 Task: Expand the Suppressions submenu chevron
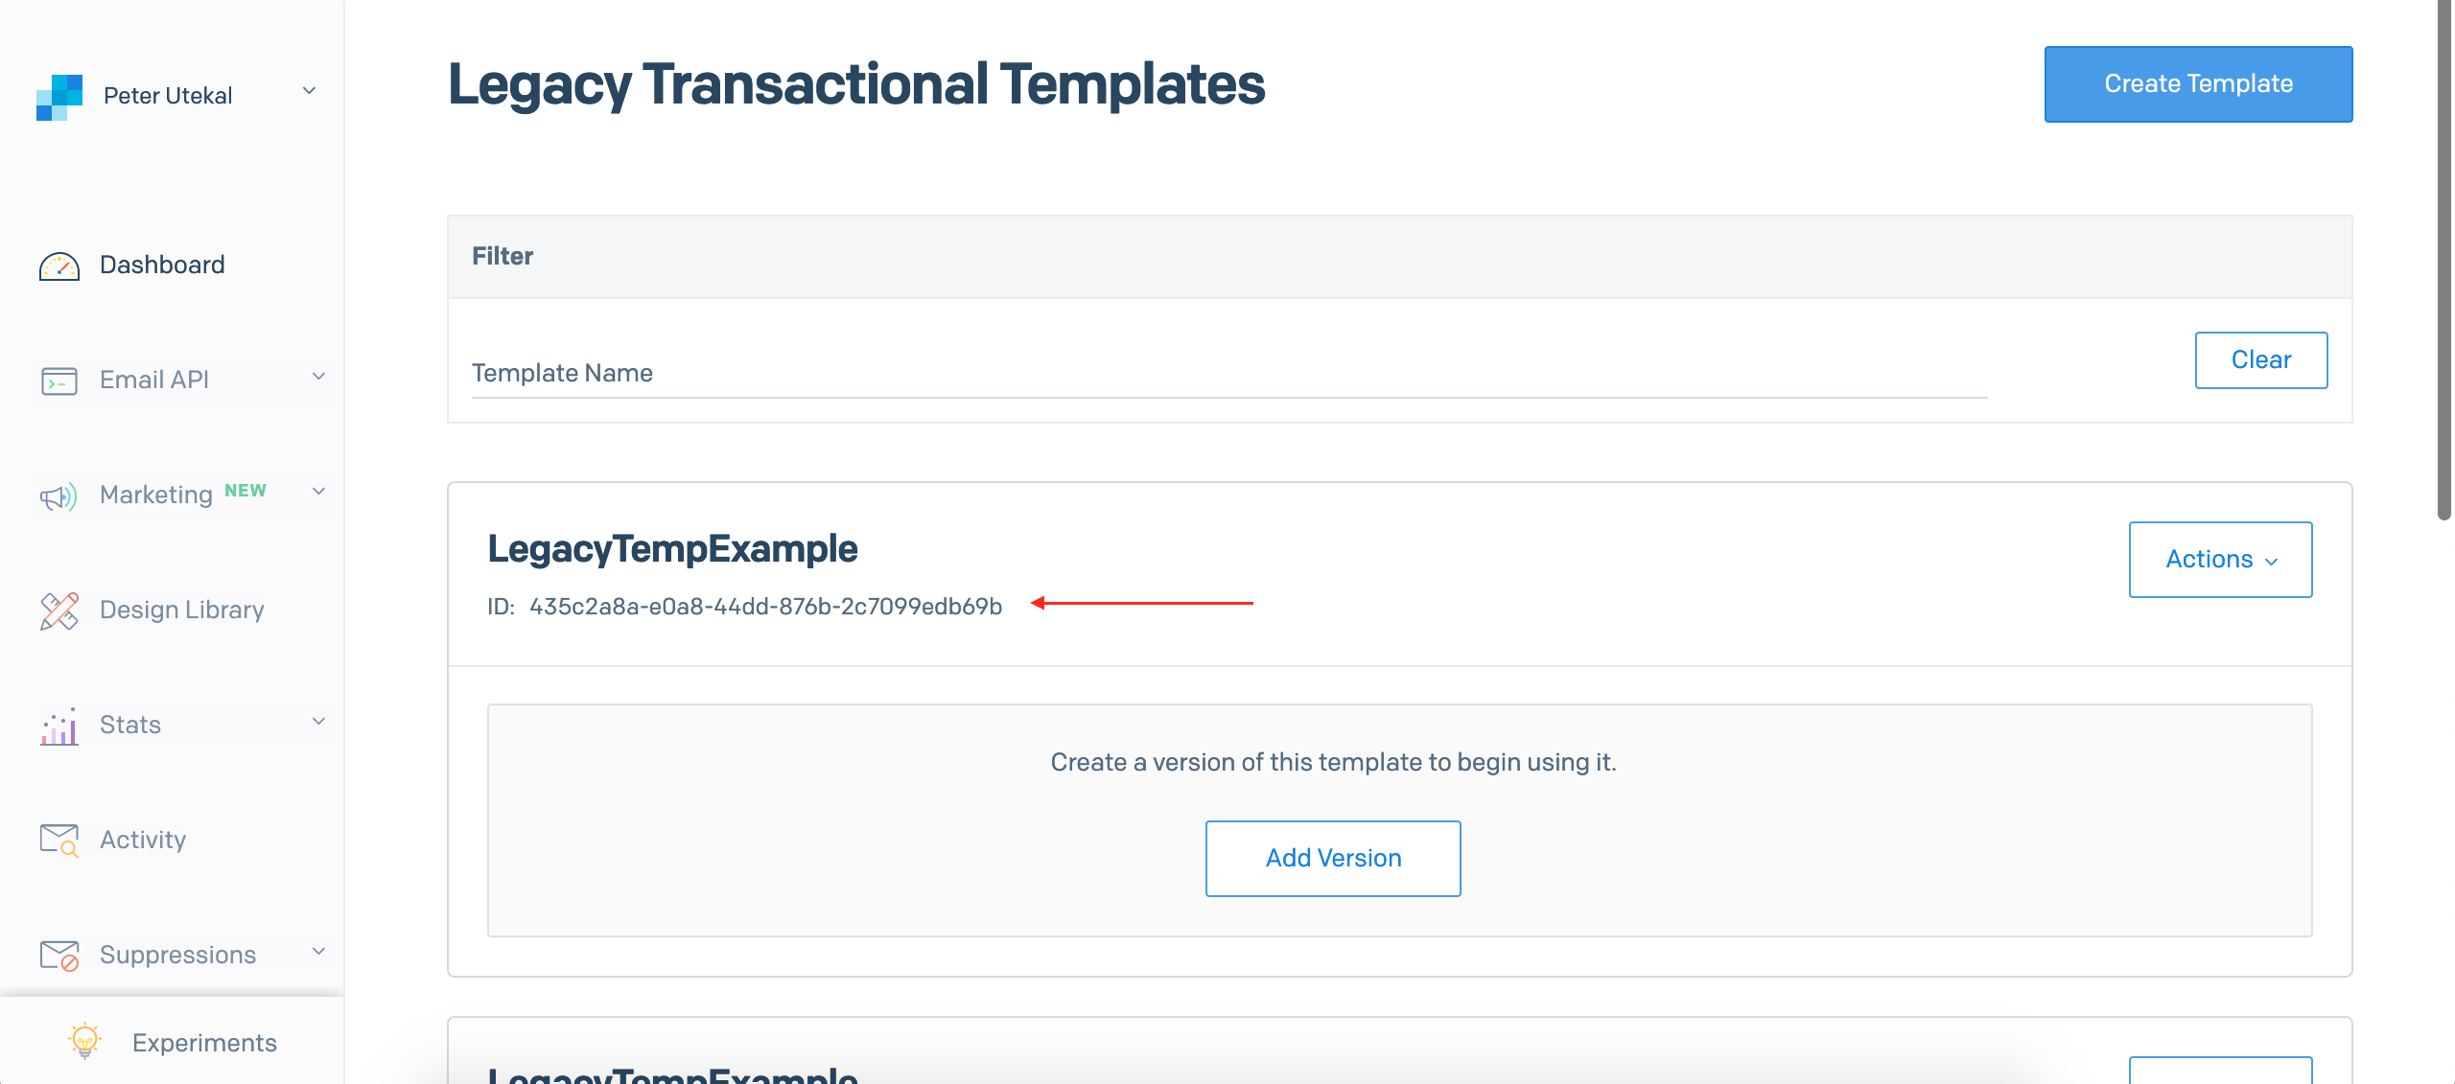[x=318, y=952]
